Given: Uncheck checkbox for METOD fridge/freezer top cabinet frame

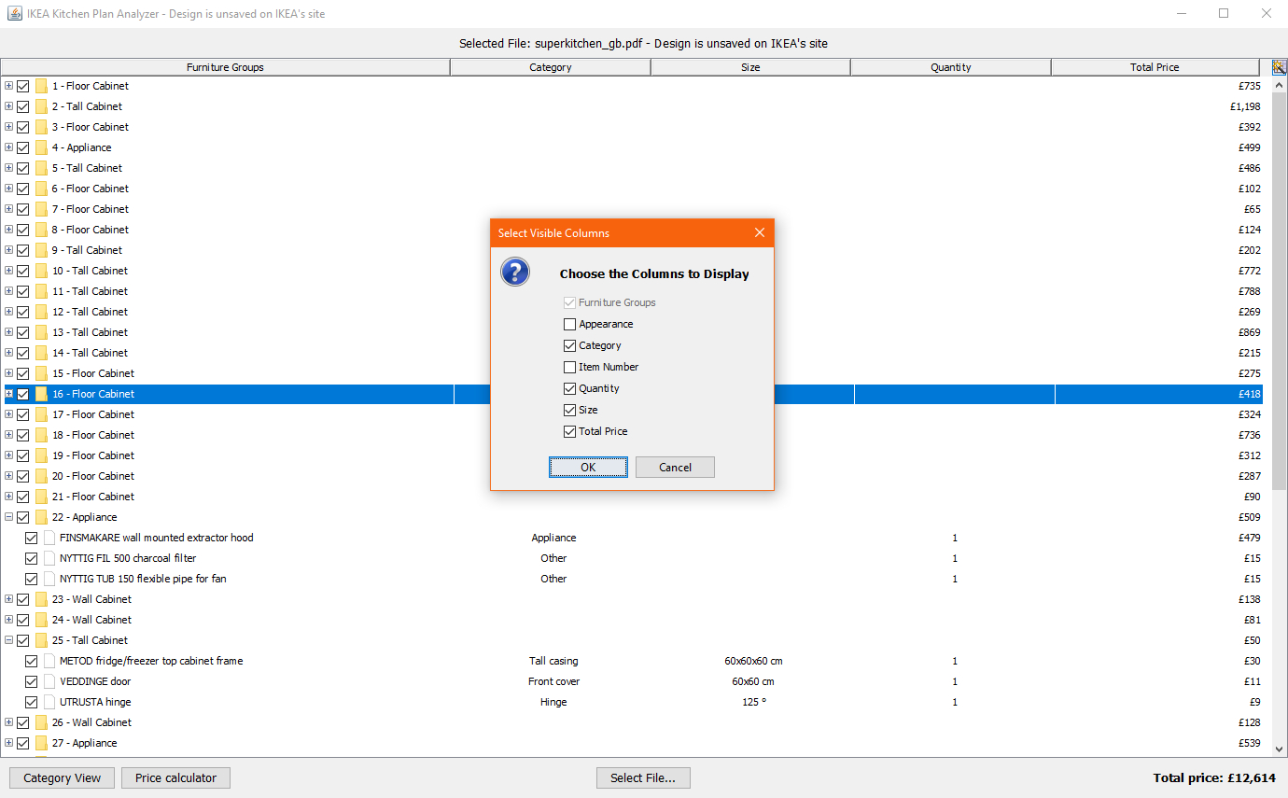Looking at the screenshot, I should (32, 661).
